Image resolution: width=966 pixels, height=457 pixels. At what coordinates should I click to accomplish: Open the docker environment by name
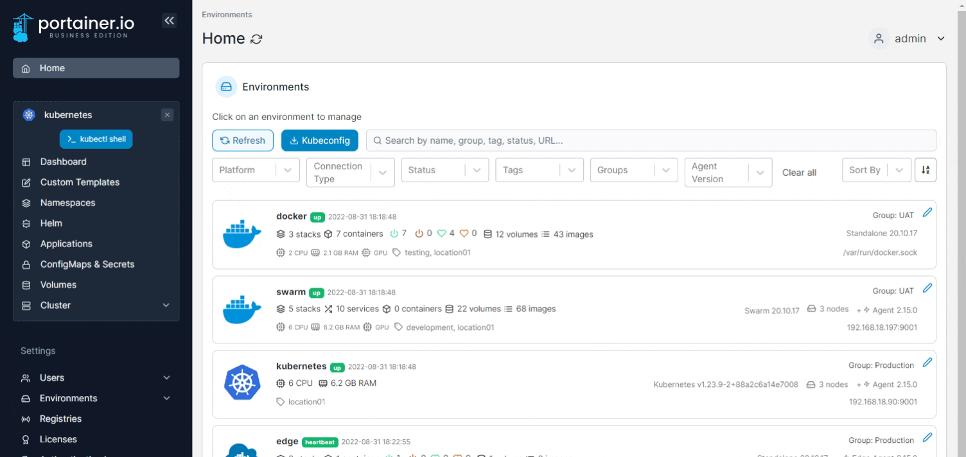pyautogui.click(x=292, y=216)
